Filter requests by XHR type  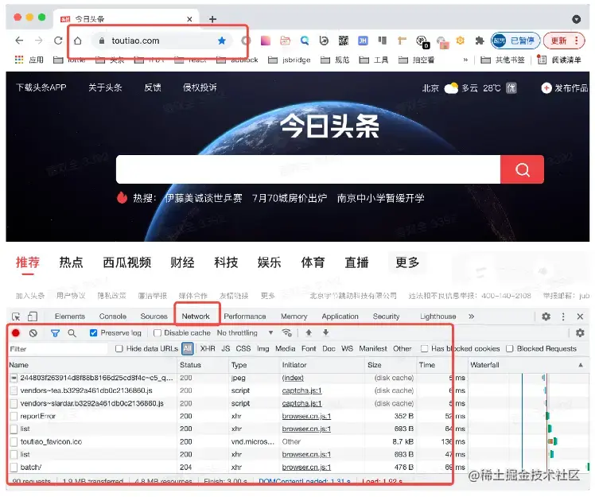pos(208,348)
